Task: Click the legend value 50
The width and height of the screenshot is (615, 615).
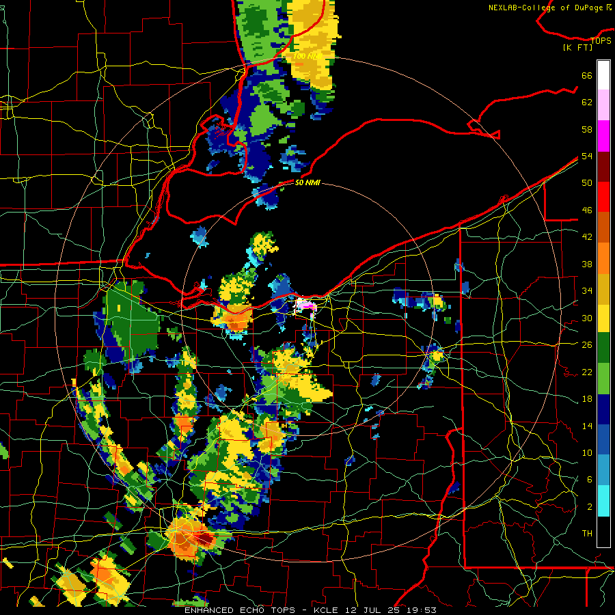Action: point(587,183)
